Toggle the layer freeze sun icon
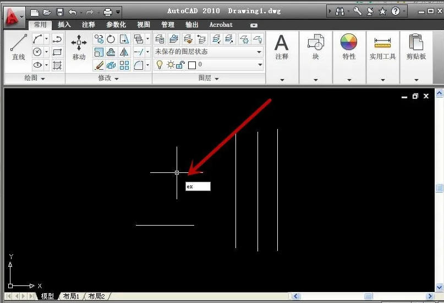The height and width of the screenshot is (303, 444). point(170,65)
